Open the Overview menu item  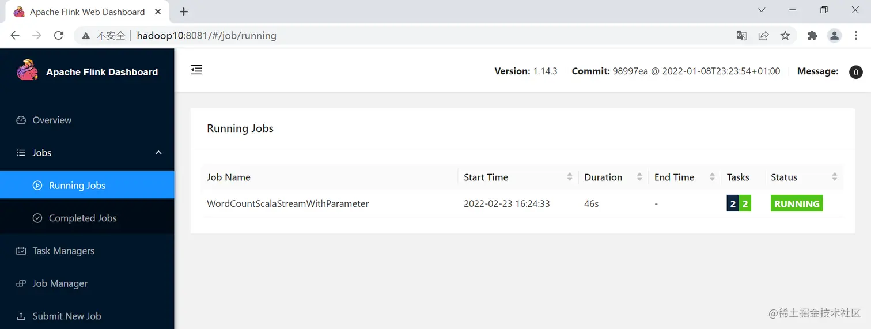(87, 120)
